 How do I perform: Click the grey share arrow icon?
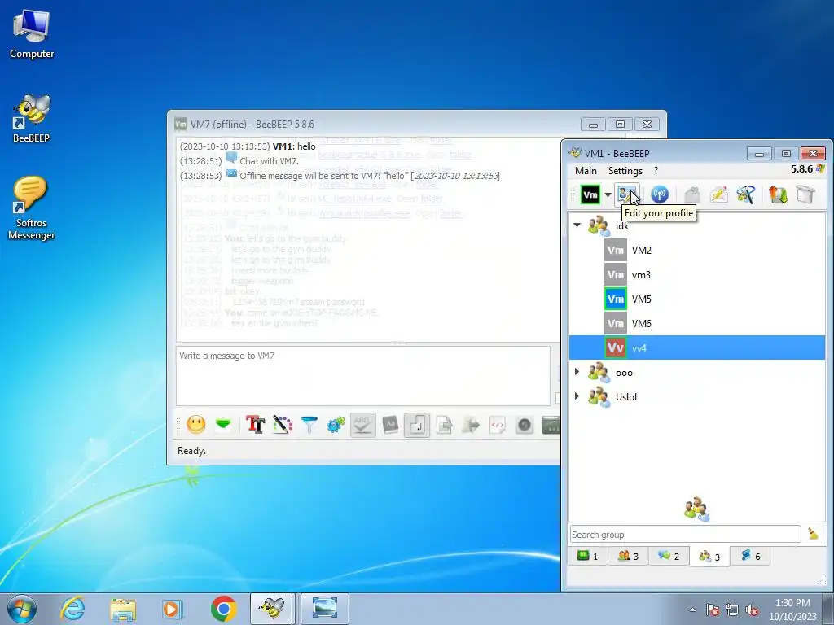pos(471,425)
